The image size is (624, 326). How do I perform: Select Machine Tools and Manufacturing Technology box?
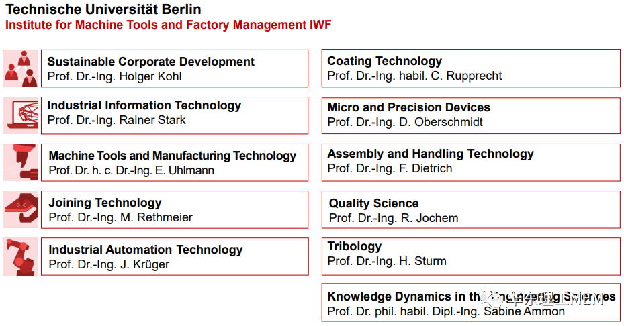pyautogui.click(x=175, y=162)
